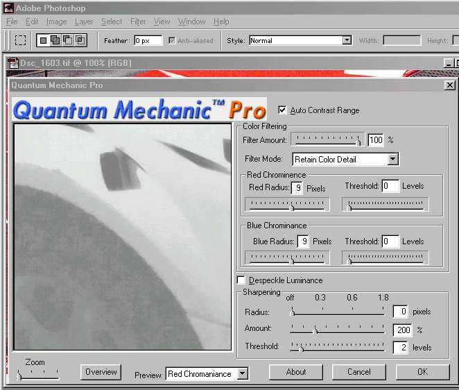This screenshot has height=390, width=459.
Task: Click the Red Chrominance Threshold slider
Action: coord(386,205)
